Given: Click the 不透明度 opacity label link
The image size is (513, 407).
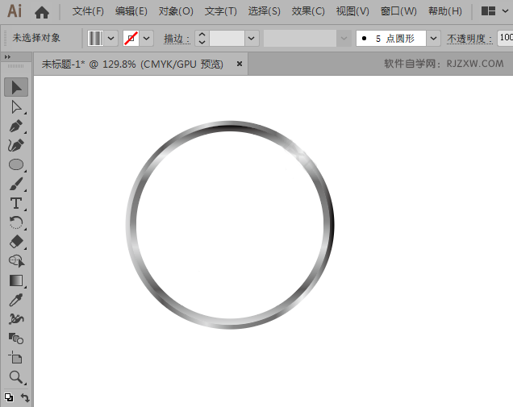Looking at the screenshot, I should (x=469, y=39).
